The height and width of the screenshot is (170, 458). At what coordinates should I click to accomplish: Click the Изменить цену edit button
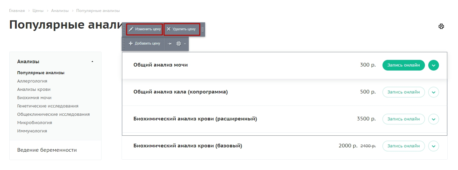click(145, 29)
